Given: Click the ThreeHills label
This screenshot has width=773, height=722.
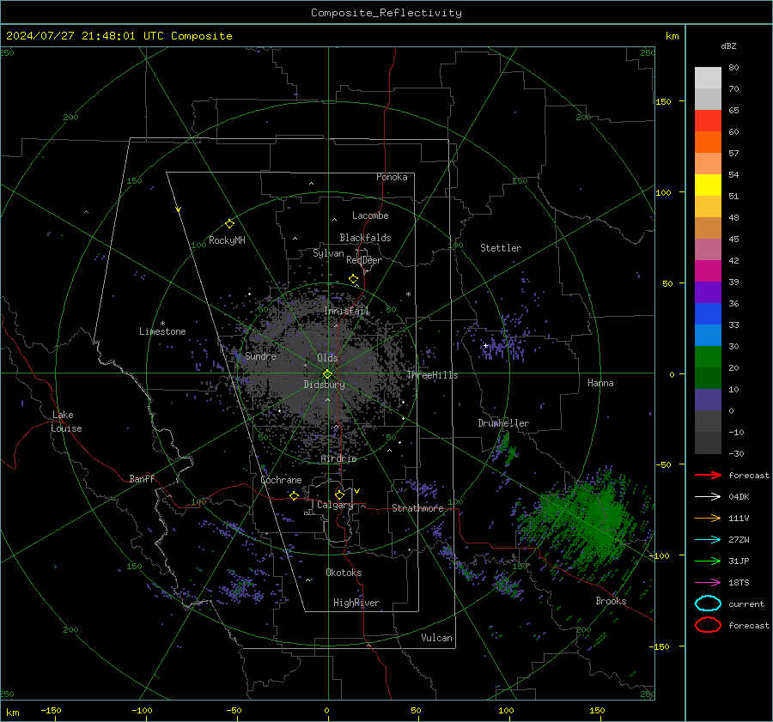Looking at the screenshot, I should pos(432,375).
